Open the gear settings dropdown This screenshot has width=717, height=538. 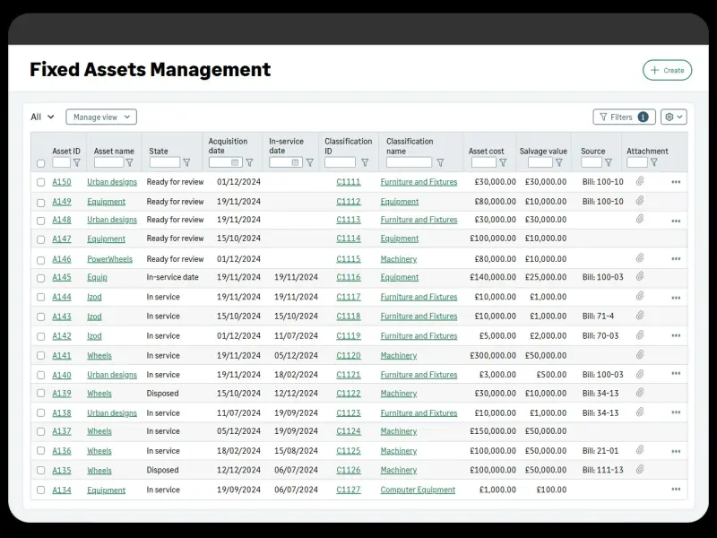click(x=673, y=117)
